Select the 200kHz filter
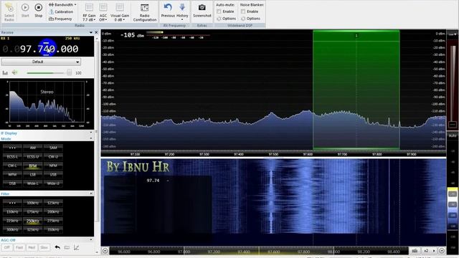Screen dimensions: 459x258 [x=53, y=212]
